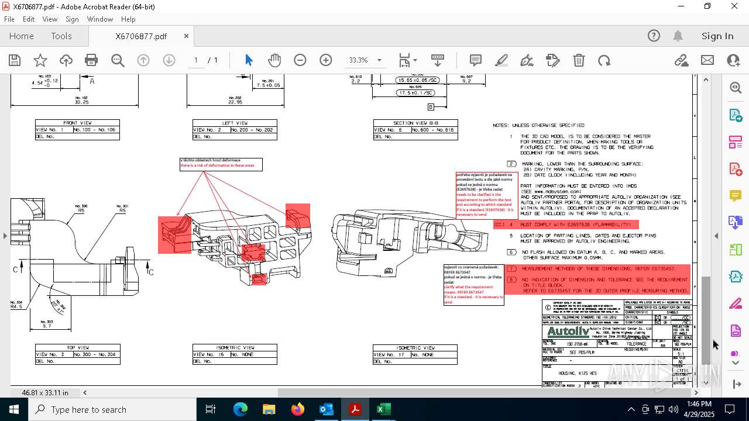
Task: Select the X6706877.pdf document tab
Action: [x=141, y=36]
